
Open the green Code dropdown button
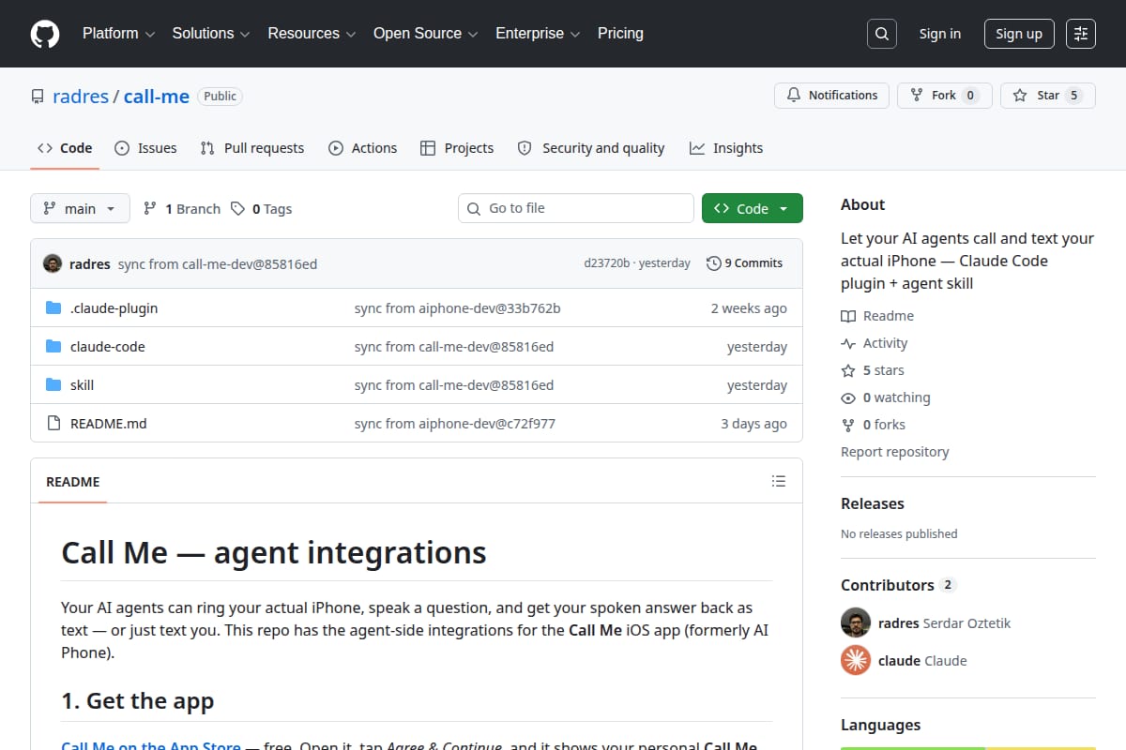pos(753,208)
